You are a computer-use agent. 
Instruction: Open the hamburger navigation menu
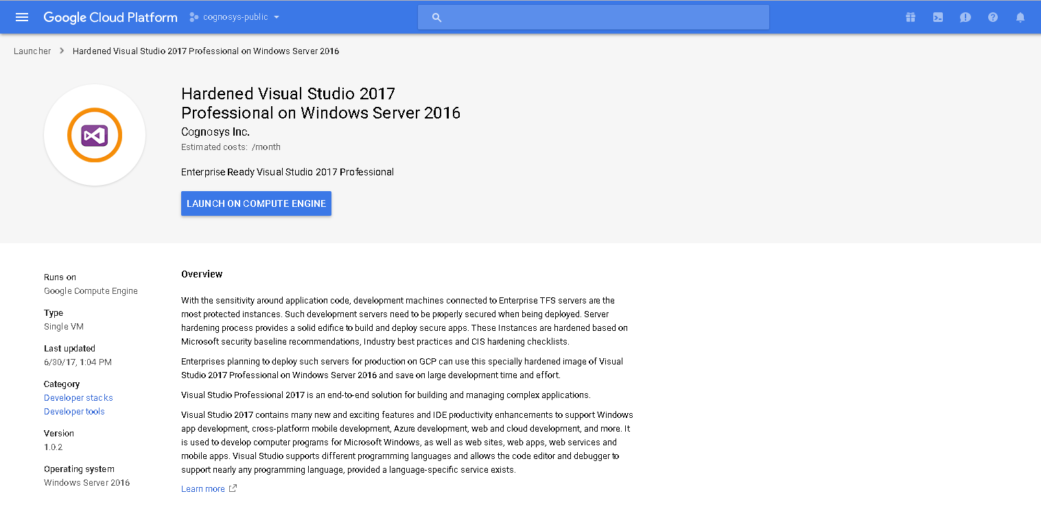point(22,17)
